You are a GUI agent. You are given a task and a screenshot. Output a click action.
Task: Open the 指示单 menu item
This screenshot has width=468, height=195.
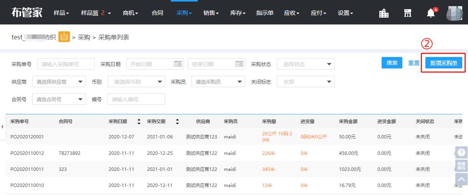265,13
